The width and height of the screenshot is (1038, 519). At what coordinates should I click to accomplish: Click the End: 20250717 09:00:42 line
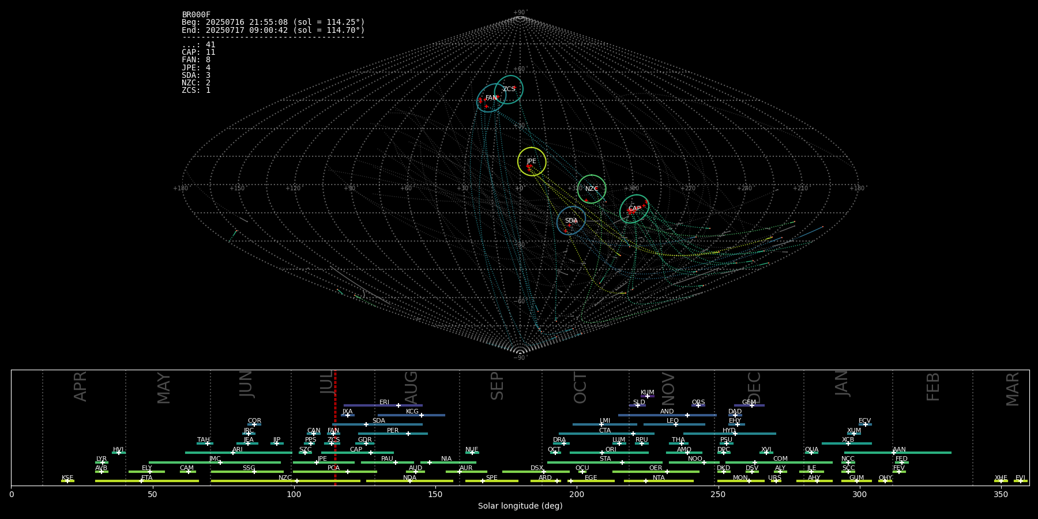[273, 30]
